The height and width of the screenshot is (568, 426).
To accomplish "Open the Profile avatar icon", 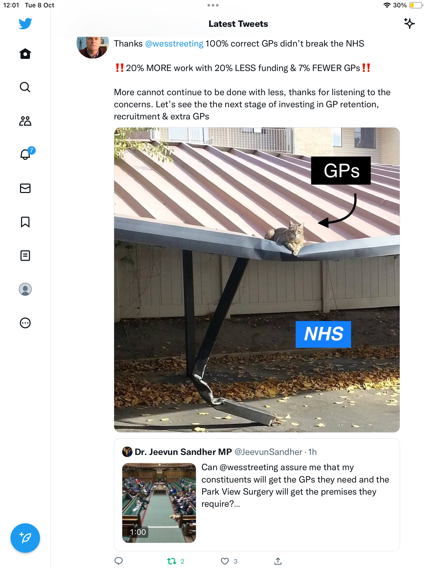I will [x=25, y=289].
